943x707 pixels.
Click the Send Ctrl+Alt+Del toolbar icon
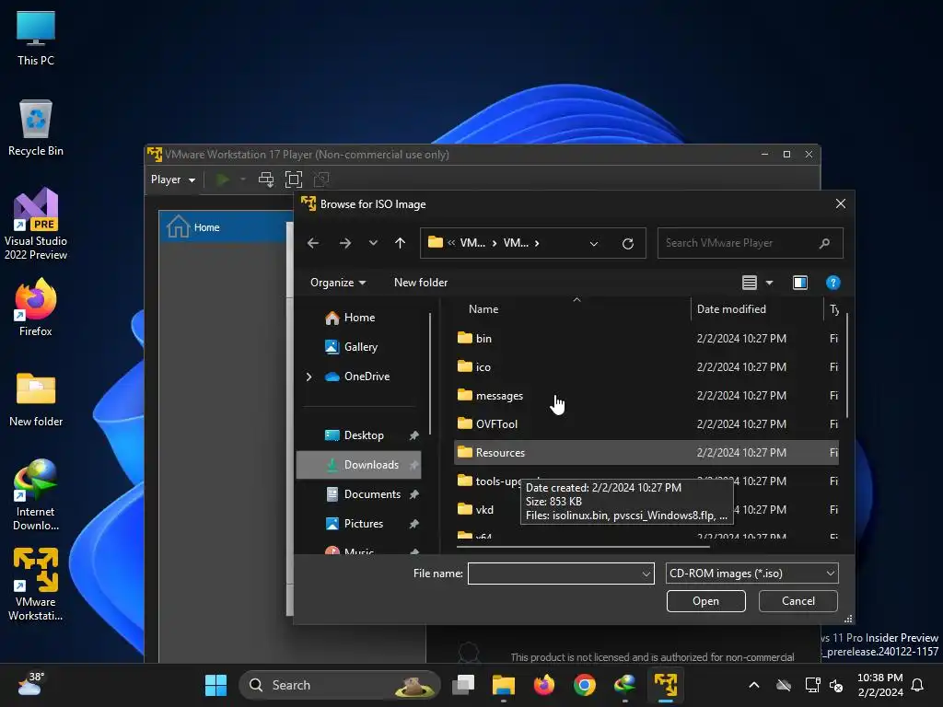pyautogui.click(x=266, y=180)
